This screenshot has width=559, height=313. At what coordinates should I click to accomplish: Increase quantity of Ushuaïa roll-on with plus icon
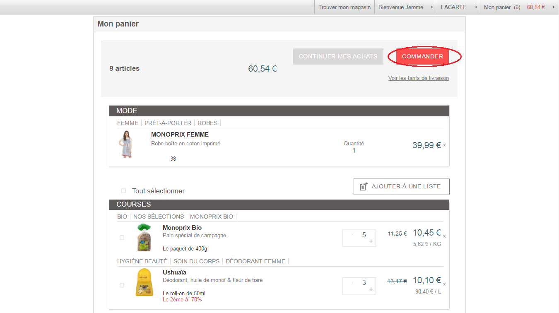[x=371, y=290]
